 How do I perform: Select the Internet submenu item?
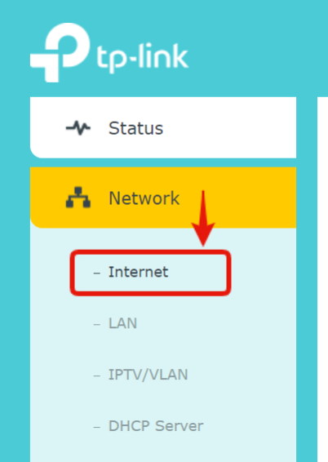coord(139,272)
